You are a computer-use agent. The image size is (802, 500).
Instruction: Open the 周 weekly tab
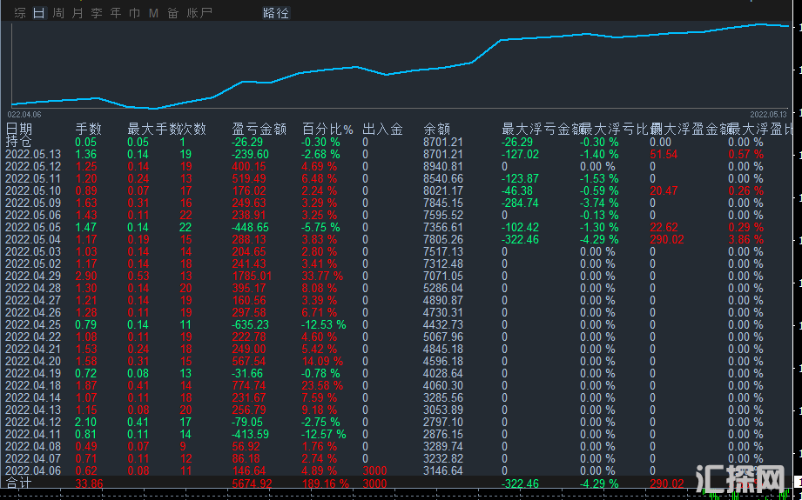(x=58, y=13)
